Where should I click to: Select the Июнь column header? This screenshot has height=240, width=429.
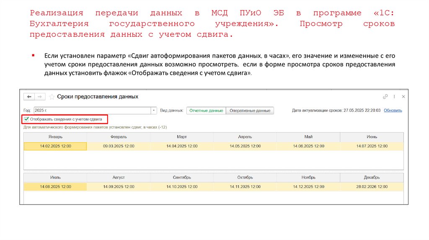[372, 137]
